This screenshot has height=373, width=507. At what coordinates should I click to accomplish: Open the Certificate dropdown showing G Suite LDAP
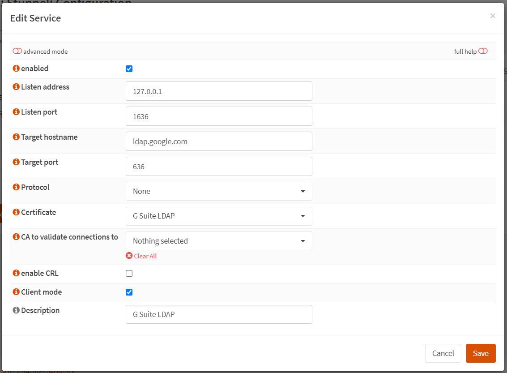coord(219,216)
